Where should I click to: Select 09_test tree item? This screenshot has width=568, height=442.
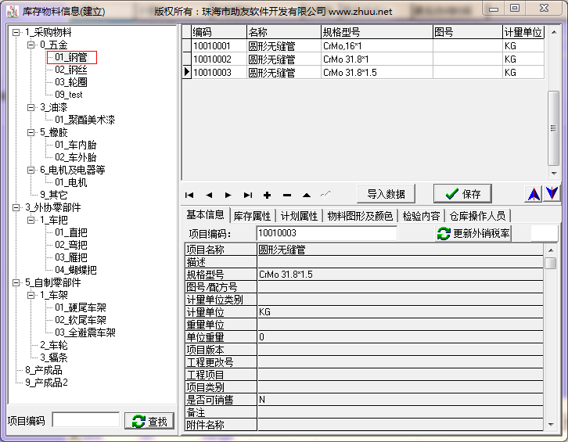click(x=69, y=95)
